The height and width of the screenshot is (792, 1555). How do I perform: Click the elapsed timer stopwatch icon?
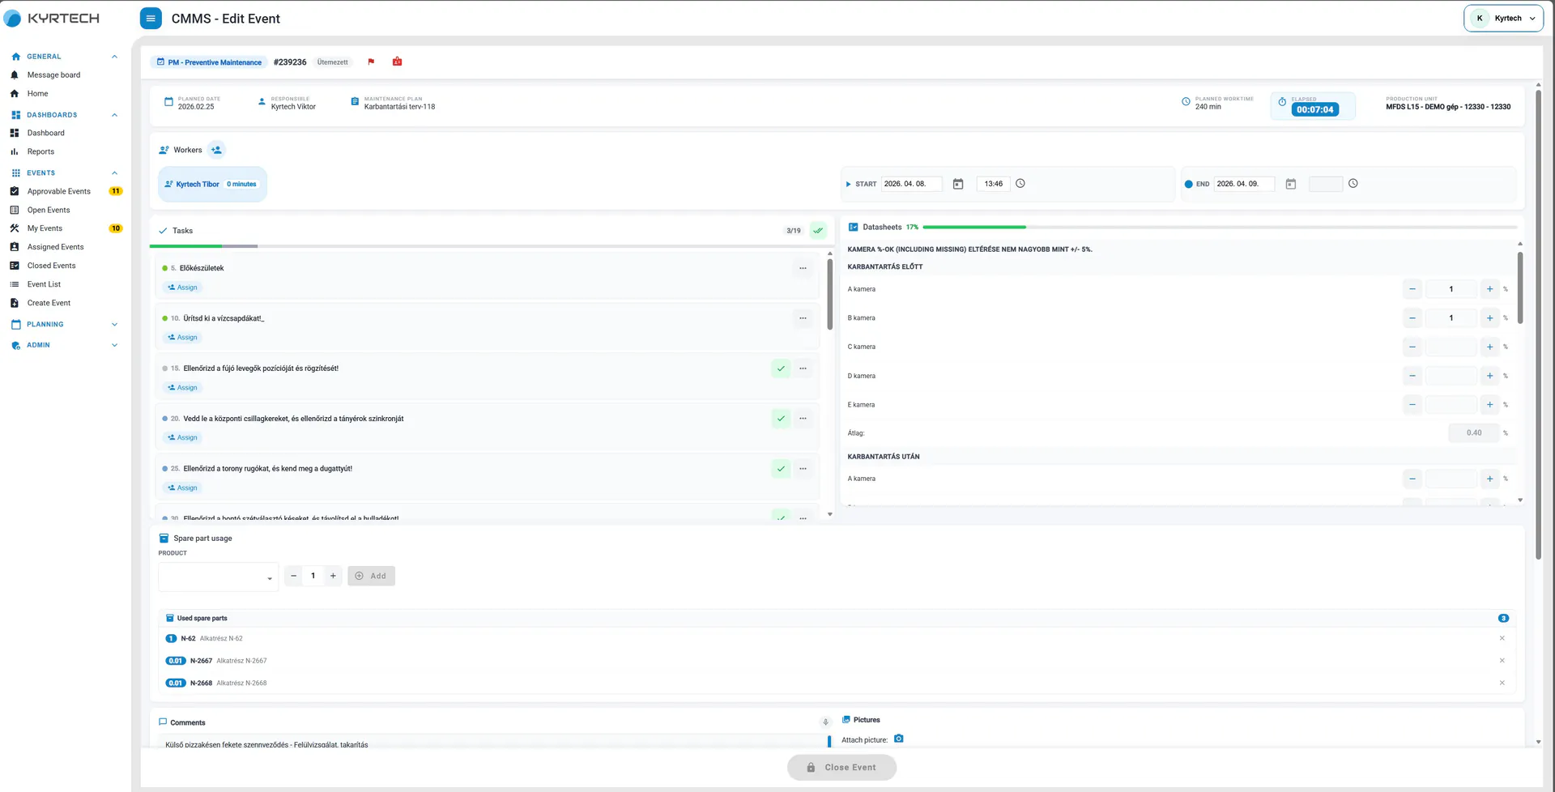coord(1282,102)
